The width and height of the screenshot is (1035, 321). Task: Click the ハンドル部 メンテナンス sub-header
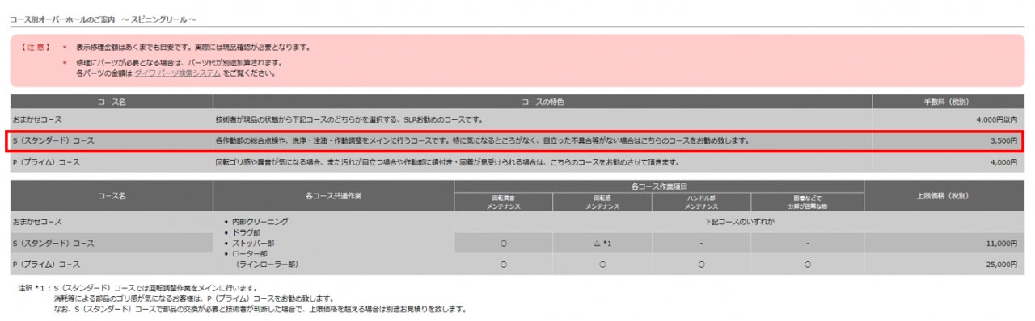pyautogui.click(x=701, y=202)
